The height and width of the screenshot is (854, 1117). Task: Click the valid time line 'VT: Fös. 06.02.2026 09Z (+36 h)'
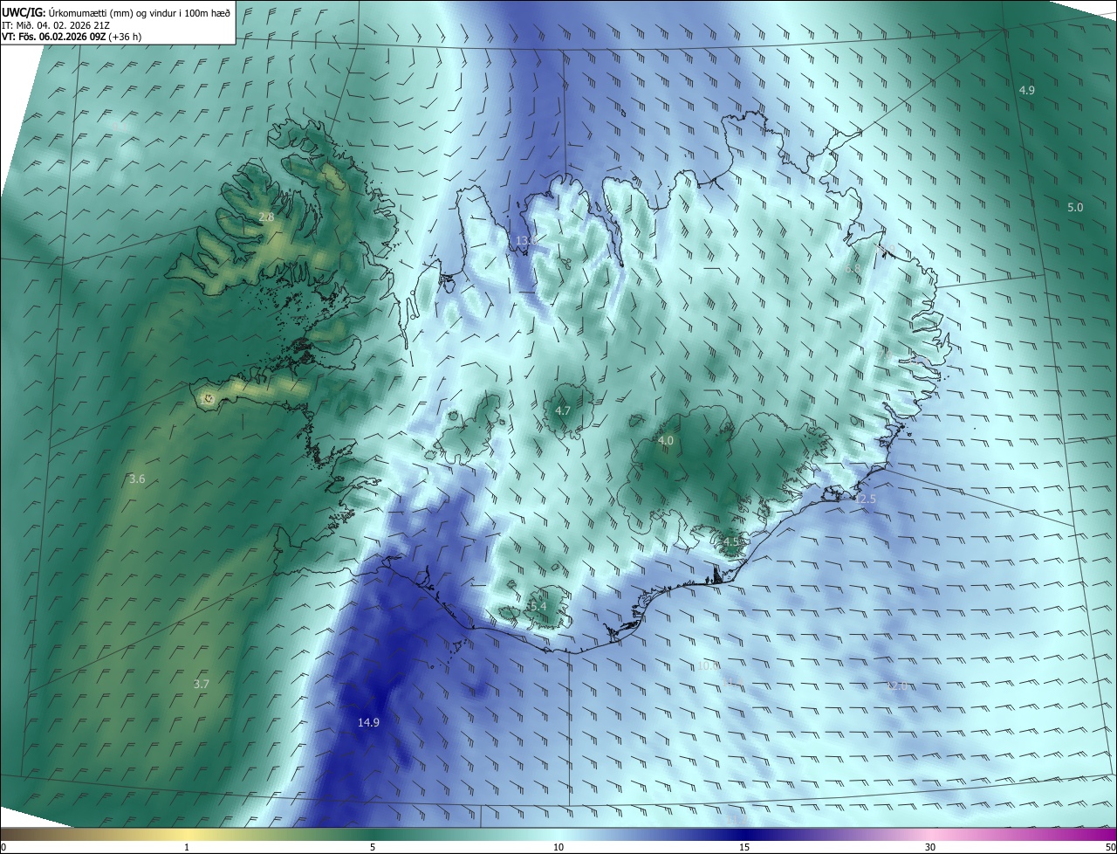click(x=72, y=37)
